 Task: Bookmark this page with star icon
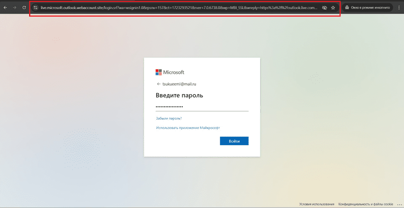(x=333, y=8)
